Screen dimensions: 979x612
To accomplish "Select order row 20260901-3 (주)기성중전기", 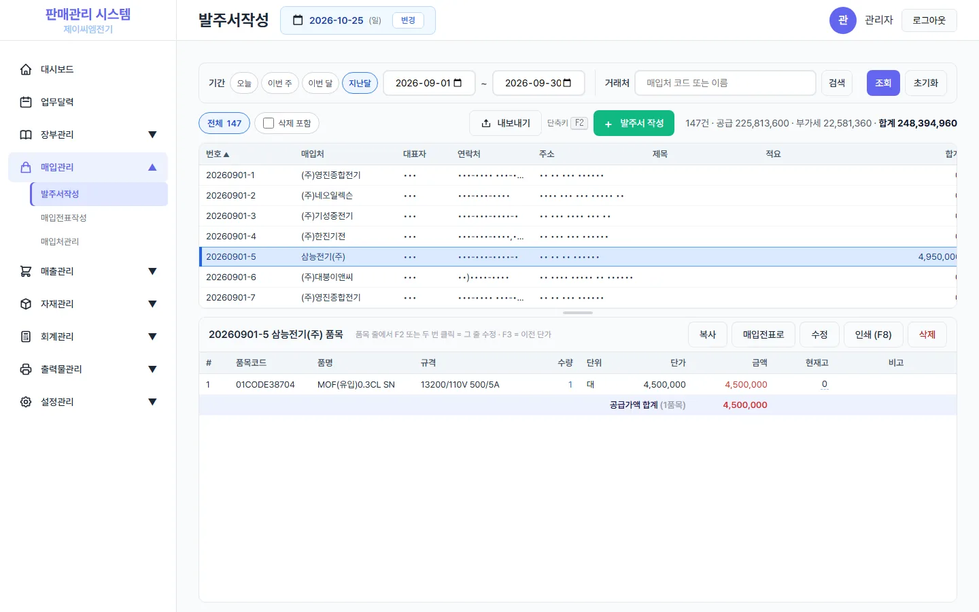I will pyautogui.click(x=578, y=216).
